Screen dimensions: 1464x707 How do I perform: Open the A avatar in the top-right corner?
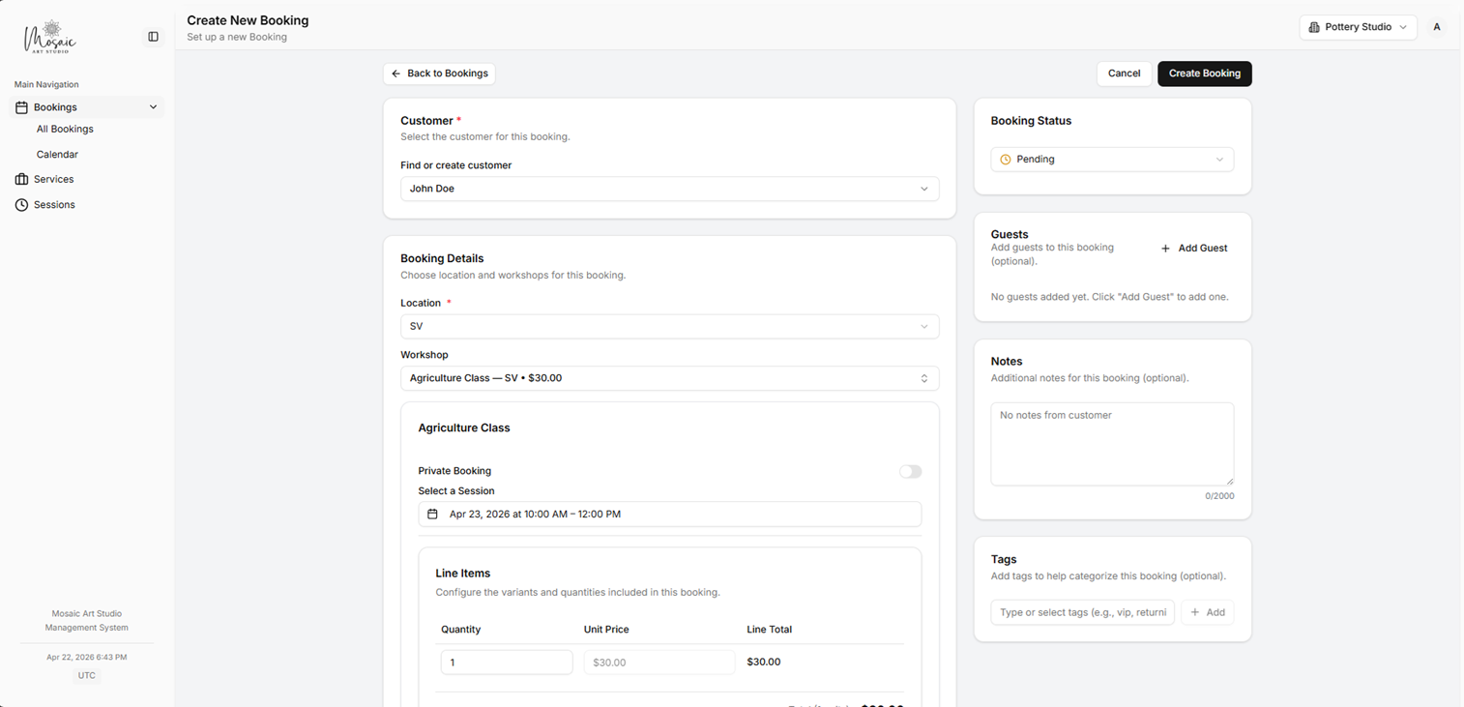click(1437, 27)
